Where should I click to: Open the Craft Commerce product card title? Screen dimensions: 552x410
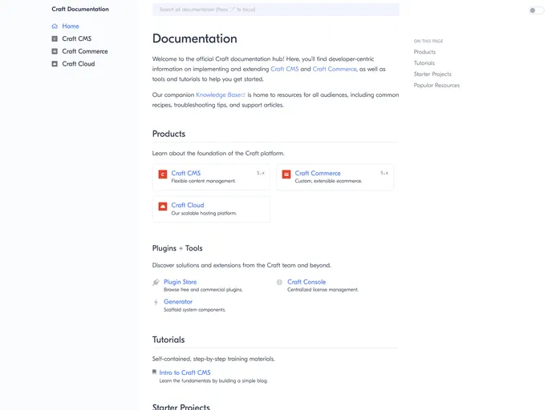coord(318,173)
